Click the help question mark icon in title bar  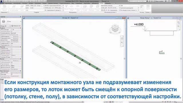coord(169,1)
